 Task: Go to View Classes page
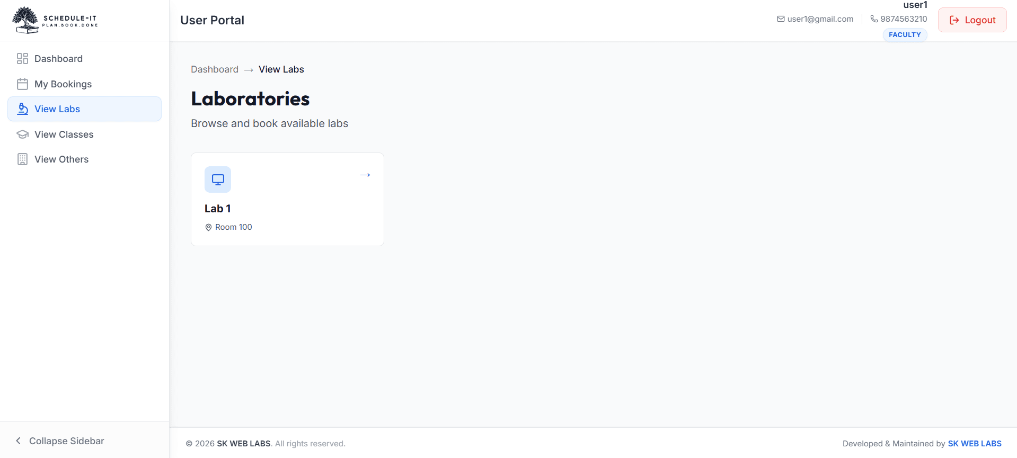[x=64, y=134]
